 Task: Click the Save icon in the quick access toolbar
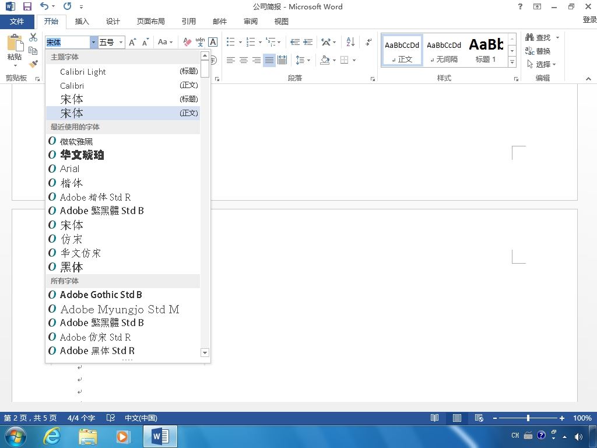click(27, 6)
